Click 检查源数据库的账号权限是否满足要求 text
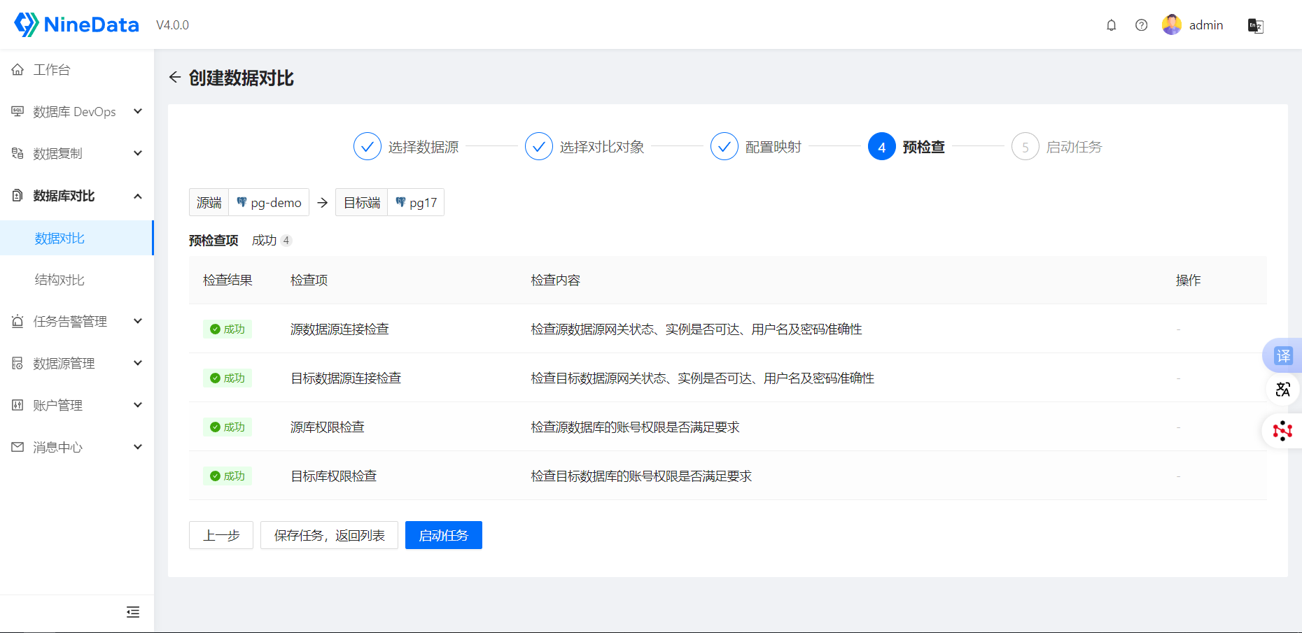 pos(635,427)
